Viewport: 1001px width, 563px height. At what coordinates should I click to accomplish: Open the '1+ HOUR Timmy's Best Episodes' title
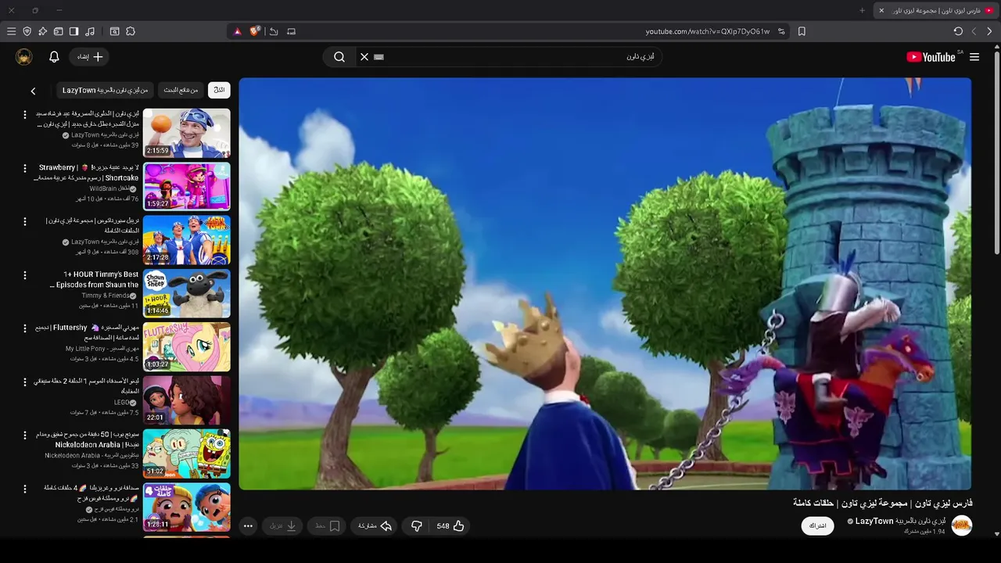95,279
